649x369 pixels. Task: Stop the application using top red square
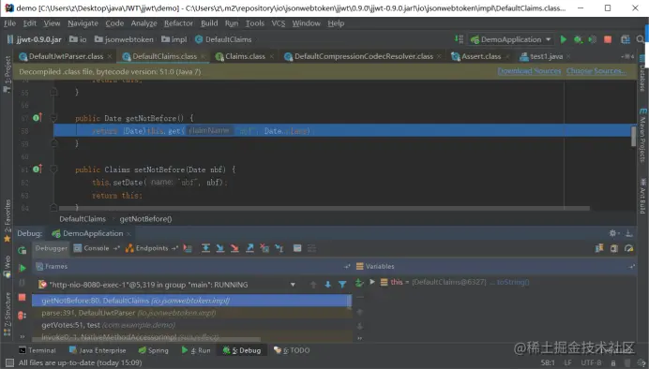[x=608, y=39]
